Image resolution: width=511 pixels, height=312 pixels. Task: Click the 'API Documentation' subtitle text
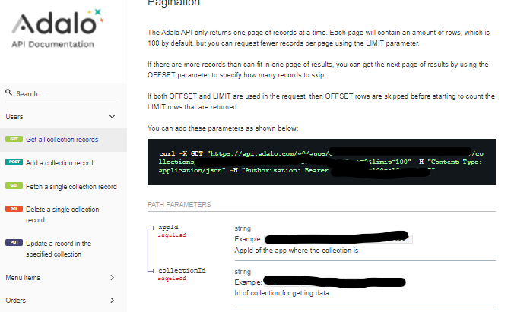tap(52, 44)
